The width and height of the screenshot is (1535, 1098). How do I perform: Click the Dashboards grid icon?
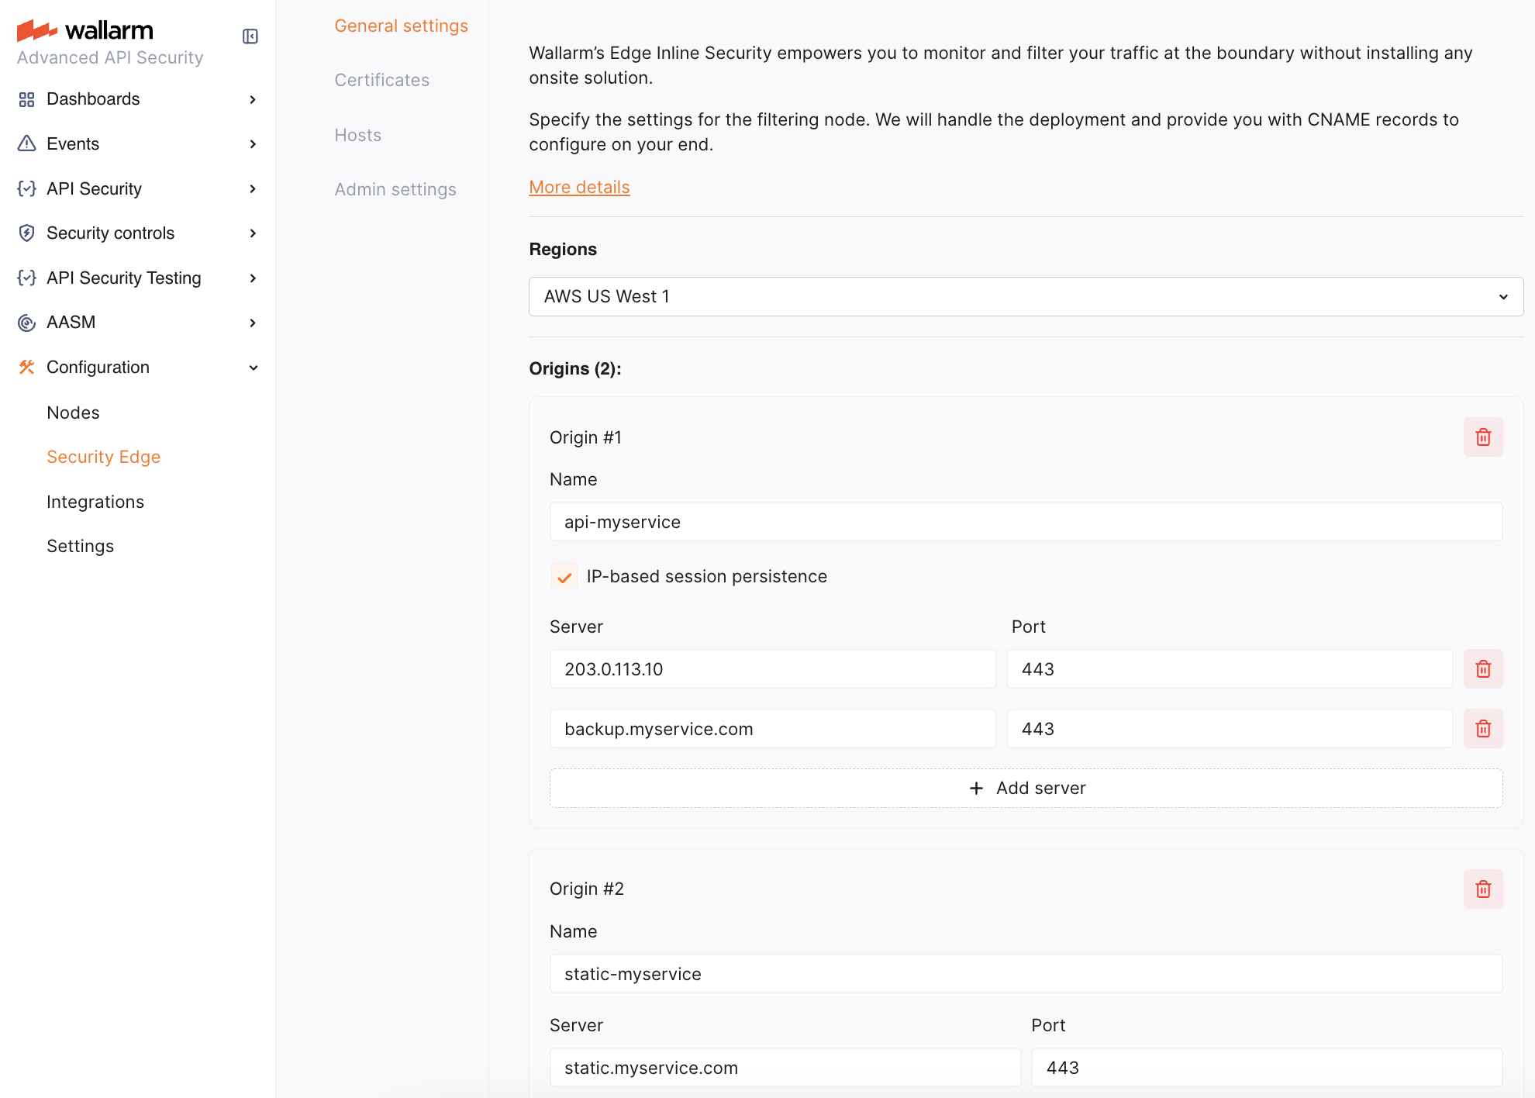coord(27,99)
